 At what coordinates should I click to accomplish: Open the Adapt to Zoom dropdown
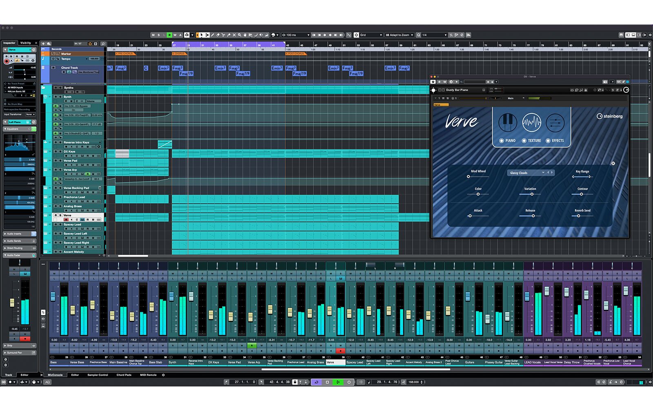(x=400, y=35)
